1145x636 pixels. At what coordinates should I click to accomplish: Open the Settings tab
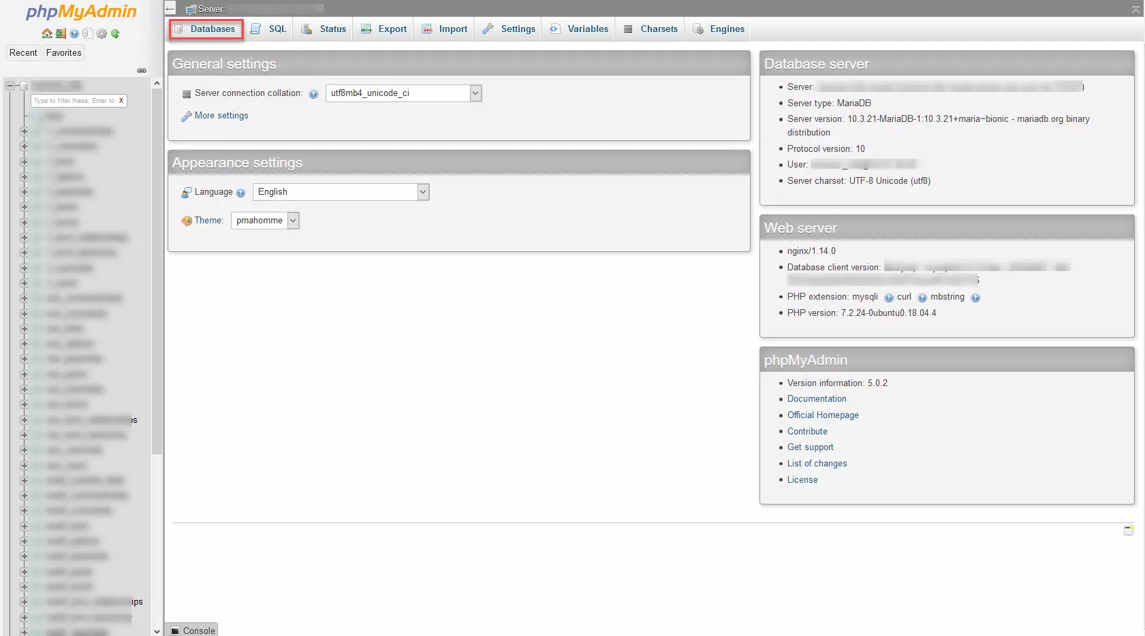tap(509, 29)
